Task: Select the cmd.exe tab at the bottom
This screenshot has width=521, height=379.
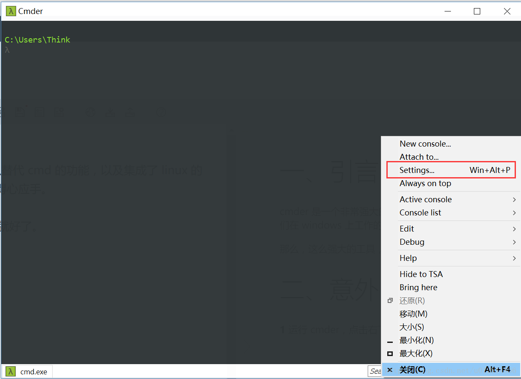Action: point(27,372)
